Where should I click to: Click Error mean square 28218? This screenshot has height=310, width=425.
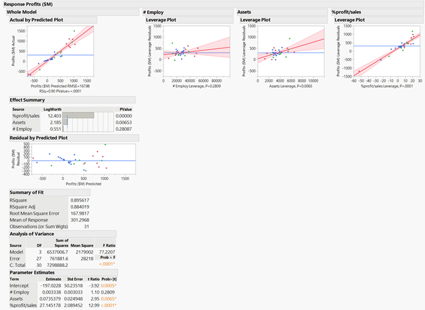[x=87, y=258]
